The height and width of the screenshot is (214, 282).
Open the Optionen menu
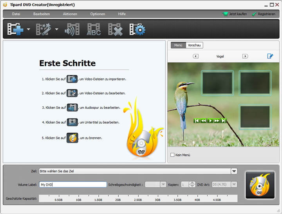(x=98, y=14)
